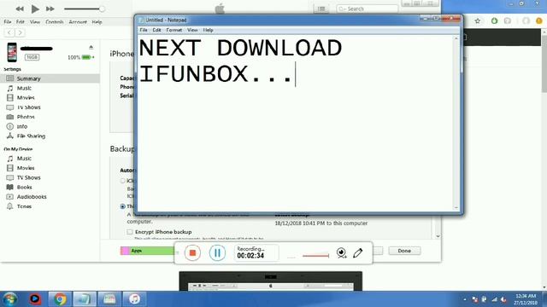Click the recorder pencil annotate icon

(358, 252)
